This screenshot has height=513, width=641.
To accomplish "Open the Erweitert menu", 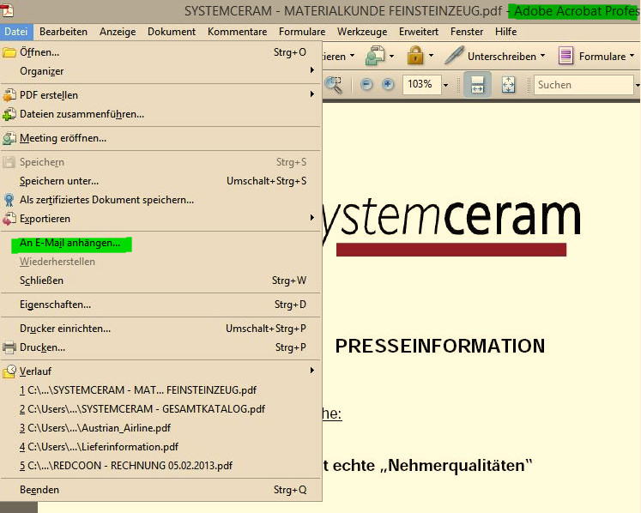I will coord(419,32).
